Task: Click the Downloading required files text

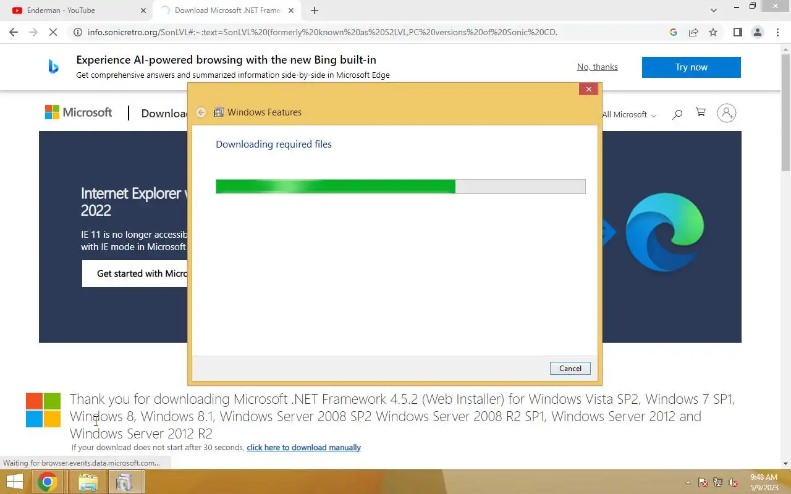Action: pos(274,144)
